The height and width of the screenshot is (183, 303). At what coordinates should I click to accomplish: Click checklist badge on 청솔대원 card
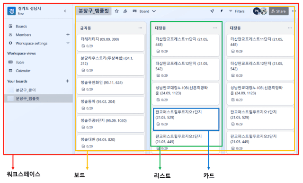[x=87, y=146]
